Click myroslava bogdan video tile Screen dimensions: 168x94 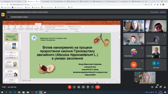tap(134, 26)
